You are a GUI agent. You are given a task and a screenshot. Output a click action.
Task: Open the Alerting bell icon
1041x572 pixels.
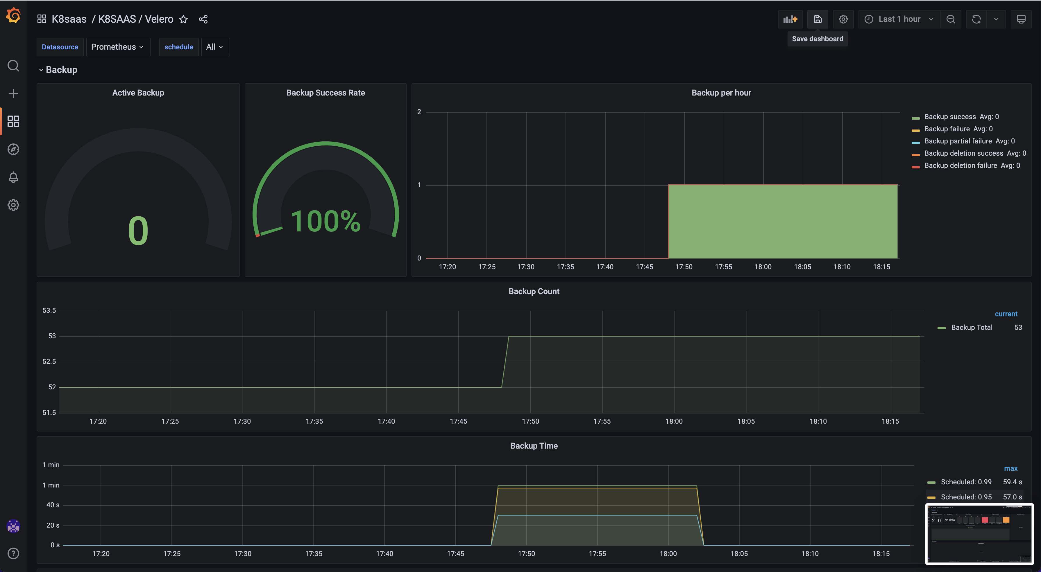tap(13, 177)
